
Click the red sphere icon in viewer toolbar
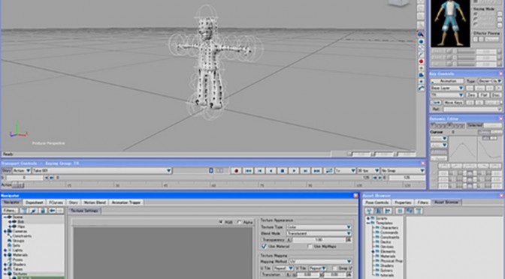[421, 61]
